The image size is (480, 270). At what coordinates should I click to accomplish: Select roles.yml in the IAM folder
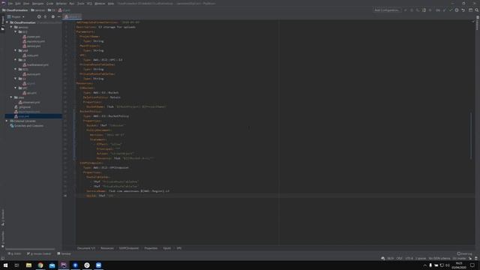point(30,55)
